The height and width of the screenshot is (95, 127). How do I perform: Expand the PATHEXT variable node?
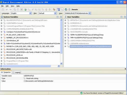coord(2,46)
